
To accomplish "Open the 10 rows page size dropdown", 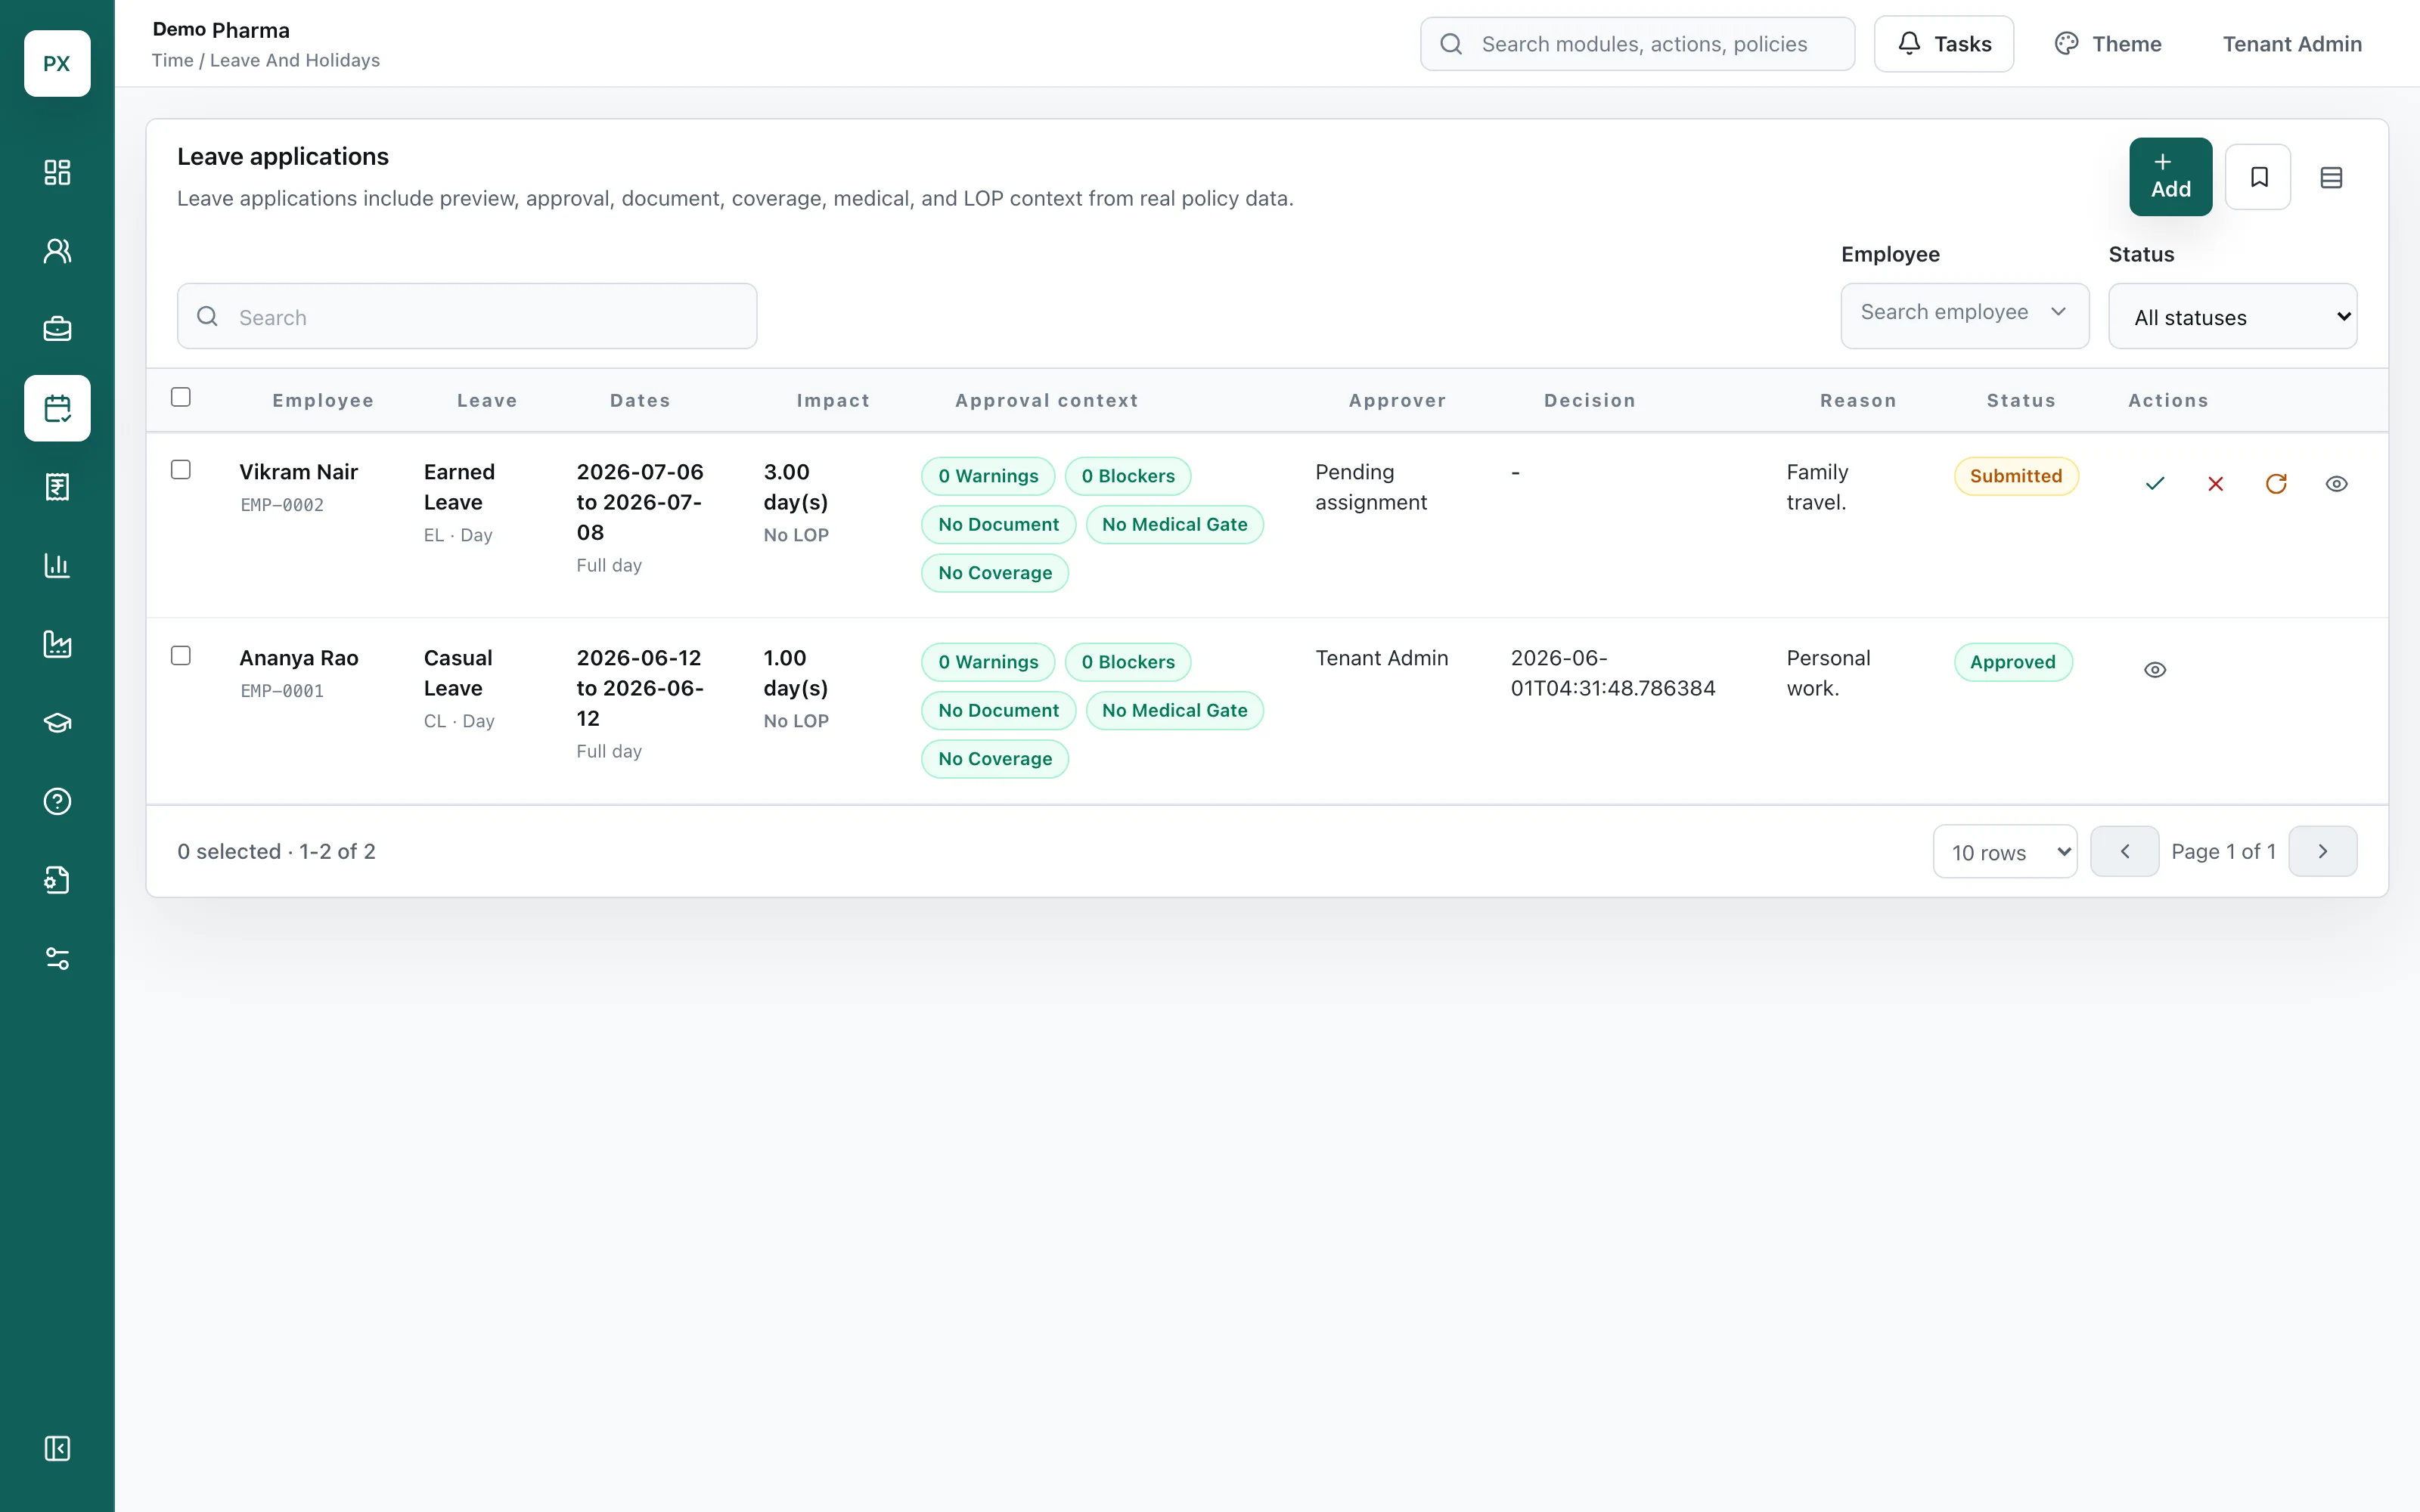I will click(2004, 852).
